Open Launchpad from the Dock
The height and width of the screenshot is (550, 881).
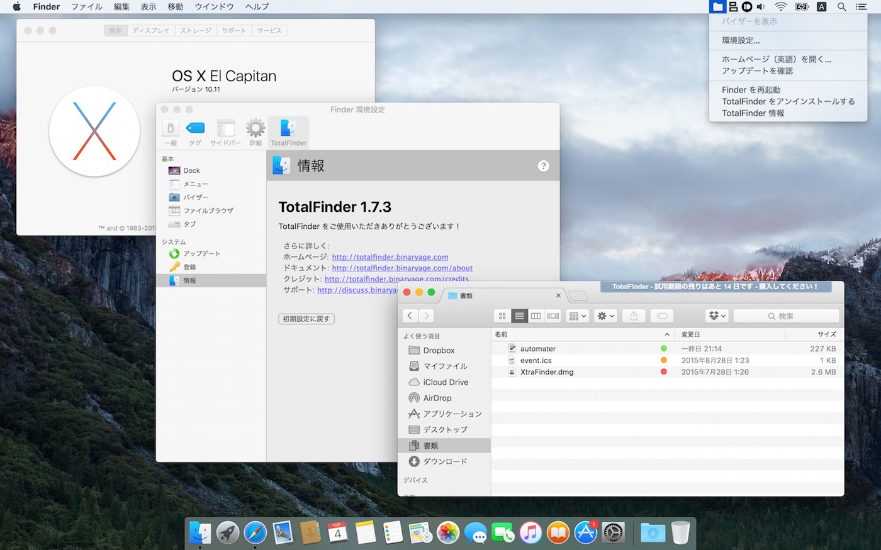[228, 532]
